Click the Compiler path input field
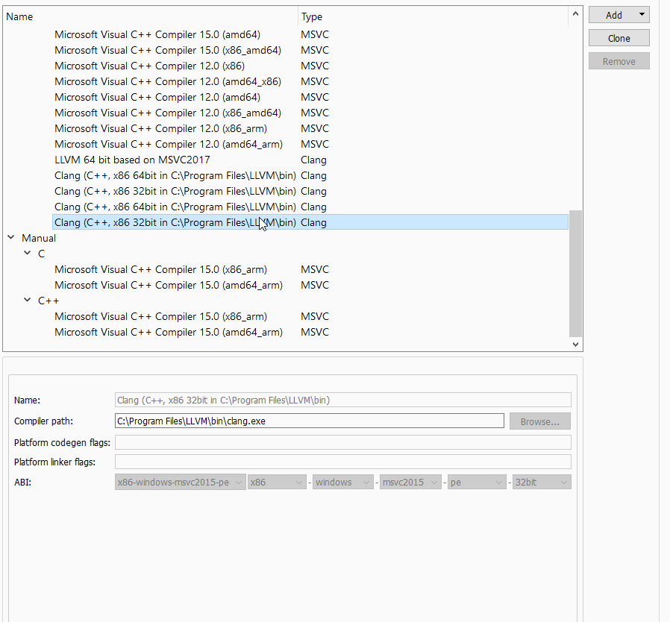This screenshot has width=670, height=622. click(x=310, y=421)
